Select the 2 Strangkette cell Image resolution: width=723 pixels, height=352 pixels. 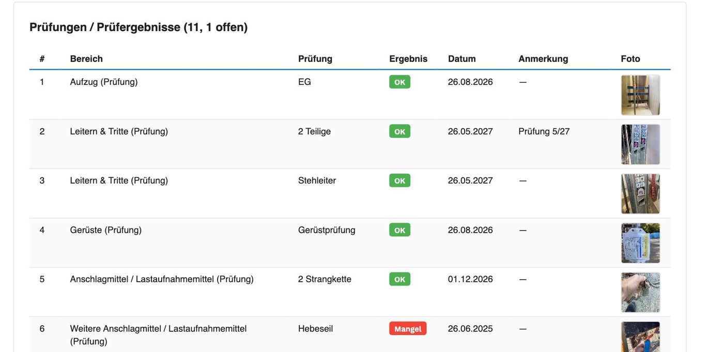pos(325,279)
